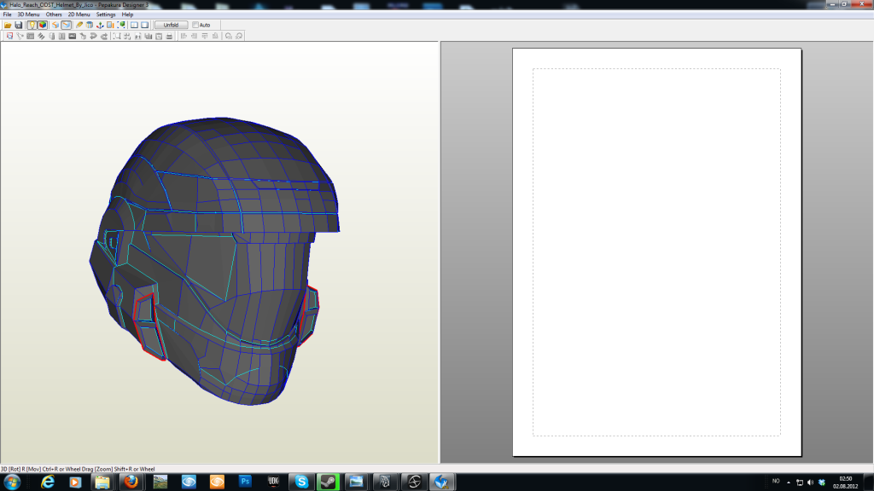Open Firefox from the taskbar
The height and width of the screenshot is (491, 874).
point(131,482)
